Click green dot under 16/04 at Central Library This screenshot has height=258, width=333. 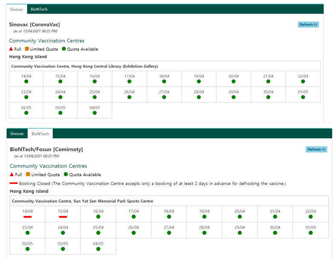click(x=95, y=81)
